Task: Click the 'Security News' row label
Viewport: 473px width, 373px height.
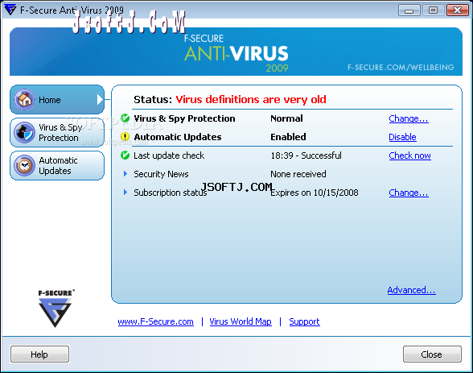Action: coord(161,174)
